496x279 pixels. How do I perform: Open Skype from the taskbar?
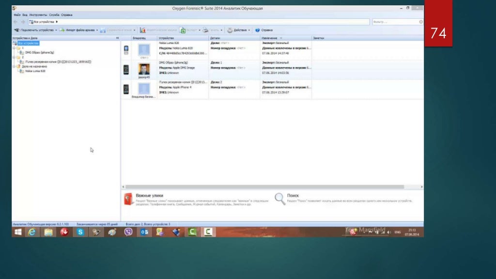[x=80, y=232]
